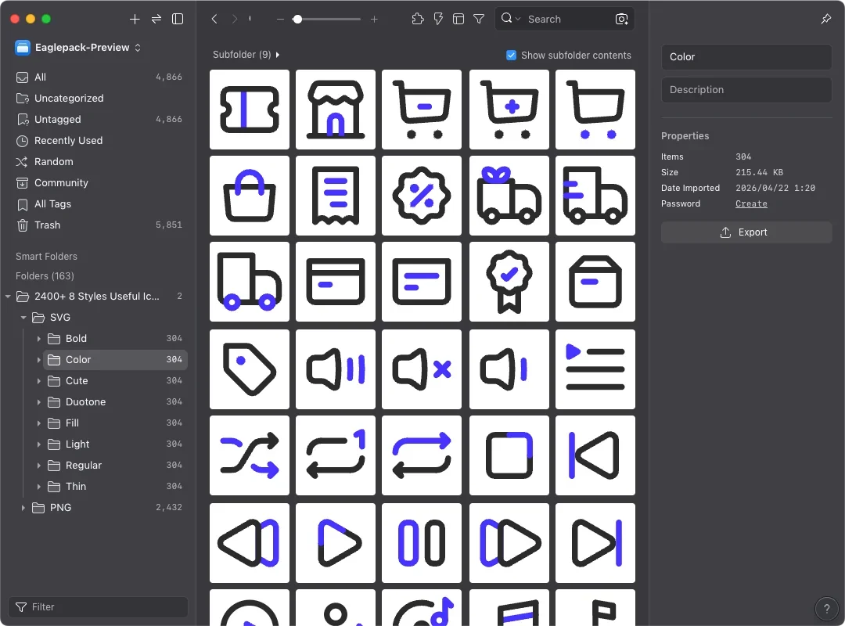Click the plus icon to add a new item
The image size is (845, 626).
pos(135,19)
